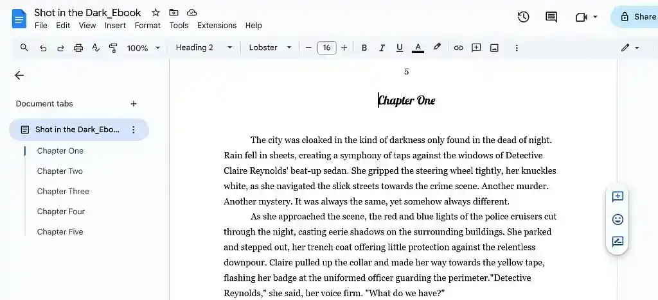Open the comments history icon

[551, 17]
